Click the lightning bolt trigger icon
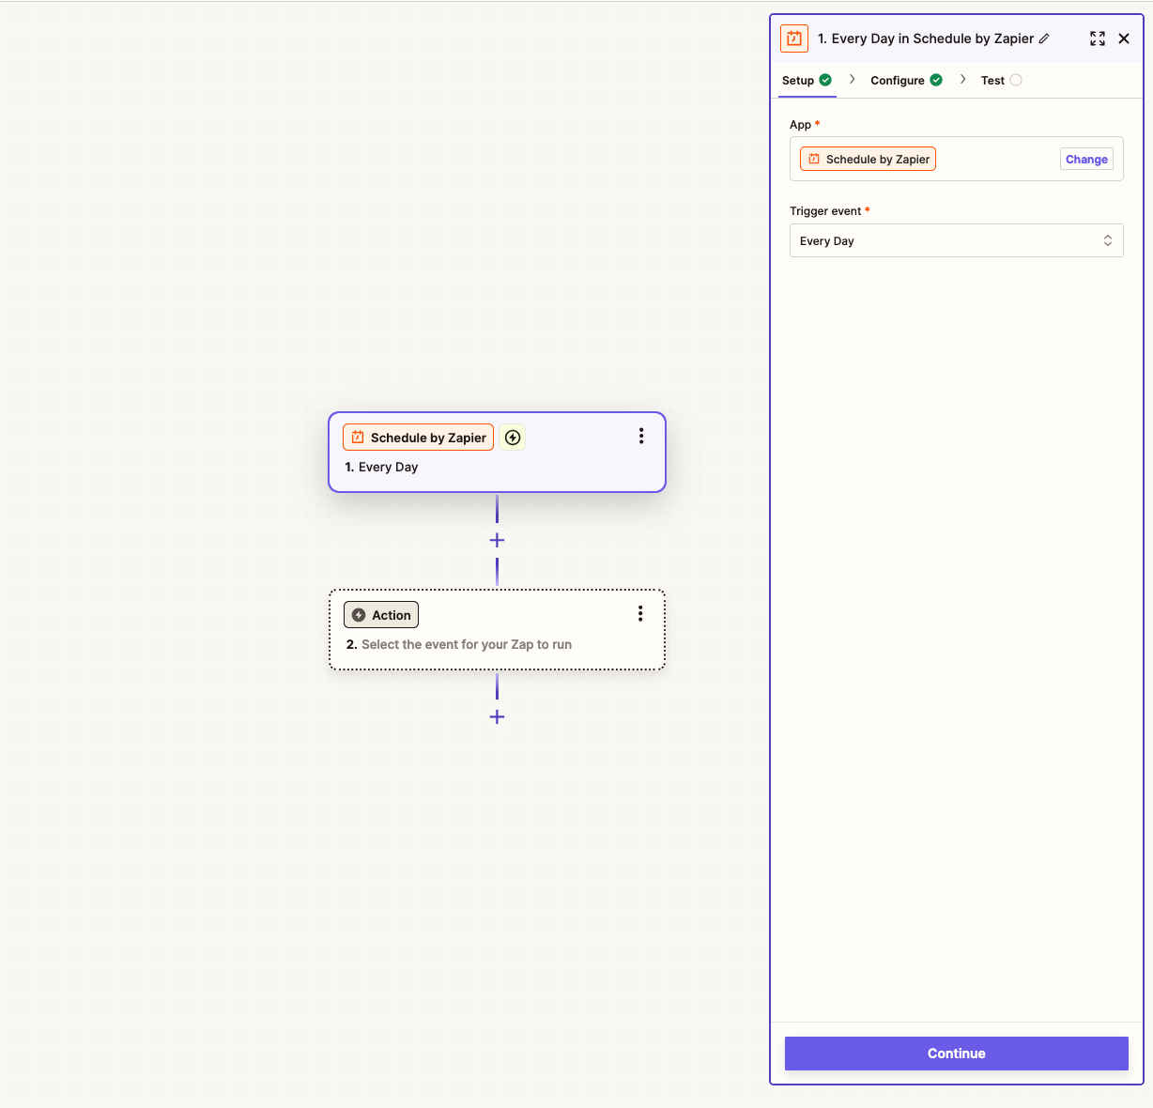 point(513,438)
